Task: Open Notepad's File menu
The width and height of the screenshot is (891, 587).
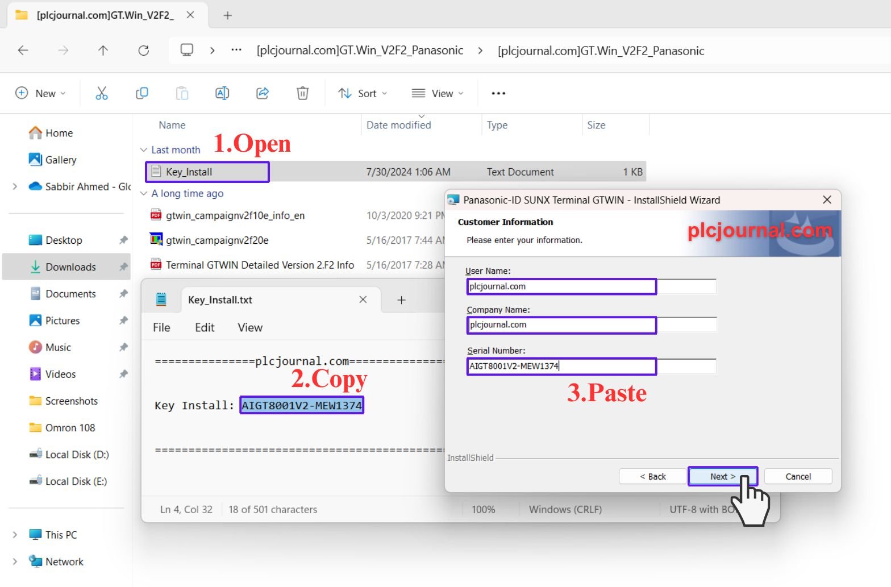Action: tap(161, 327)
